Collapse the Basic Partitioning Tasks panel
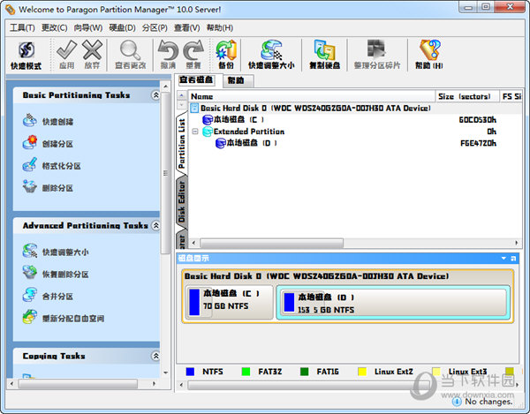Screen dimensions: 530x414 tap(156, 95)
